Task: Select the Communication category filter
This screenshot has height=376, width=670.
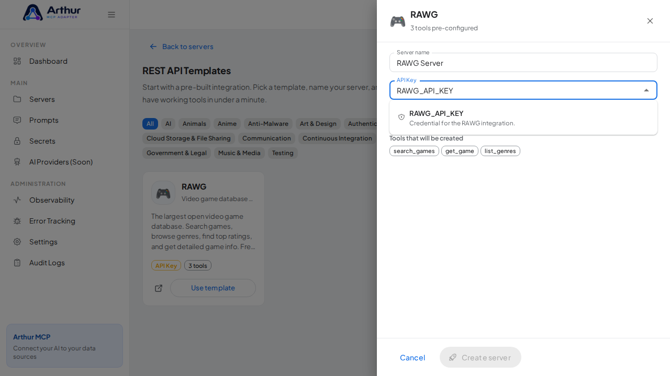Action: pyautogui.click(x=266, y=138)
